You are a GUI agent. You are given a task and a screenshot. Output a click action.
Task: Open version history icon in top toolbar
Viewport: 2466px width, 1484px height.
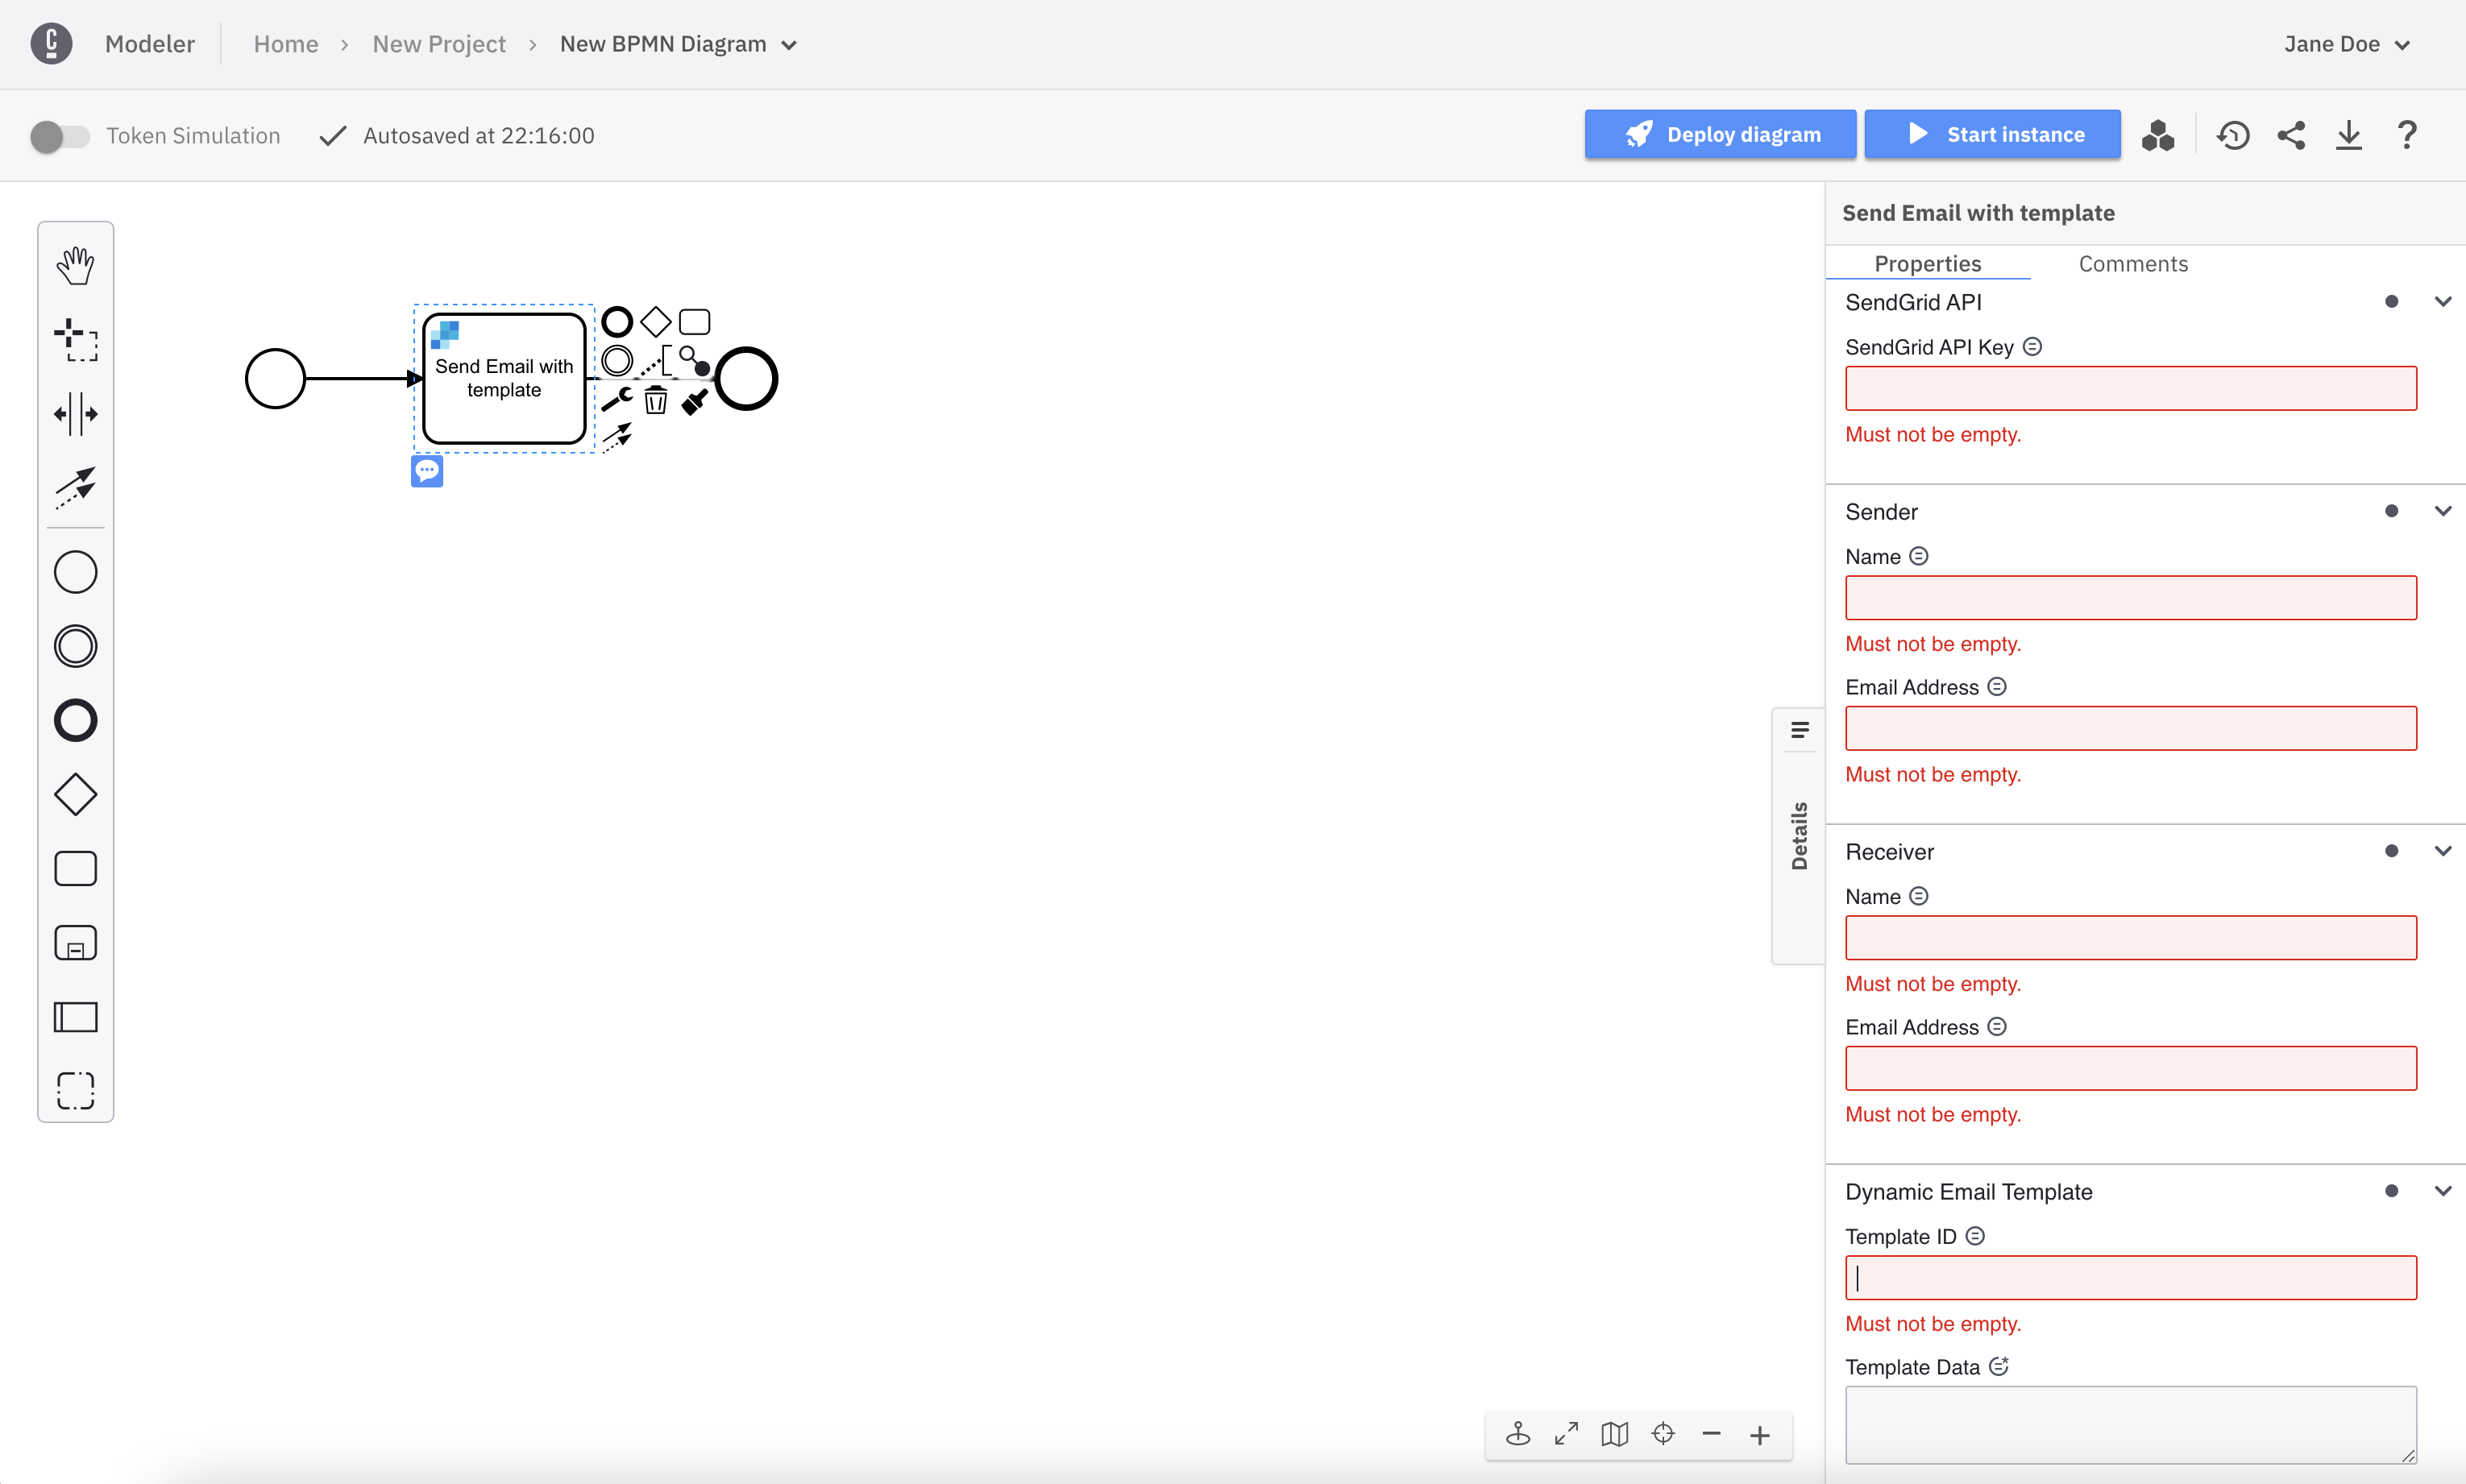click(2233, 135)
